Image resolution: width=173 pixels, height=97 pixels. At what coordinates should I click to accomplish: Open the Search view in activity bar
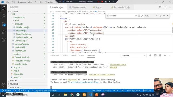pyautogui.click(x=4, y=16)
